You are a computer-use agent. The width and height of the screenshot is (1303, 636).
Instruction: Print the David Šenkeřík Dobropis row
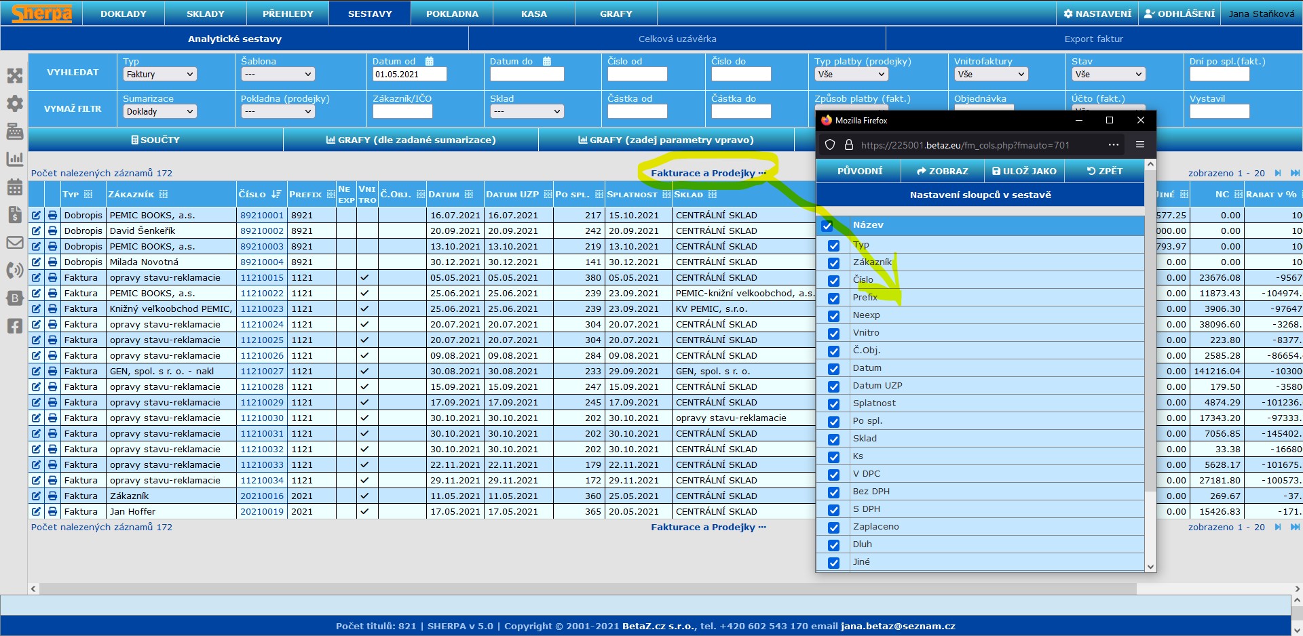pyautogui.click(x=53, y=231)
